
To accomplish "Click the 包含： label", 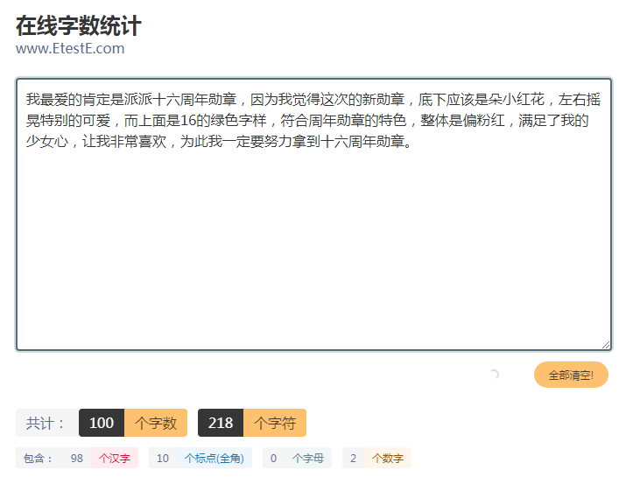I will (x=39, y=458).
